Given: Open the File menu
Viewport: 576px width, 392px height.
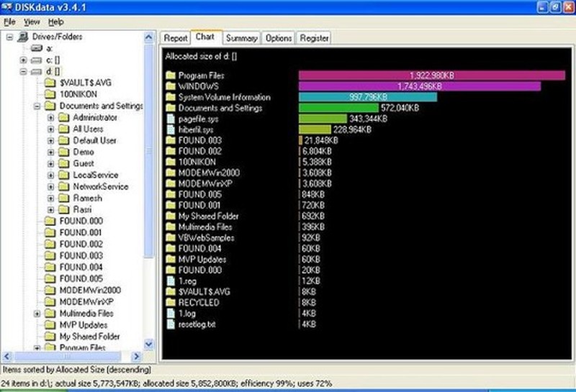Looking at the screenshot, I should 9,22.
